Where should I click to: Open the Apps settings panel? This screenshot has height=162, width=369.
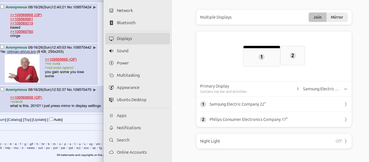(137, 116)
